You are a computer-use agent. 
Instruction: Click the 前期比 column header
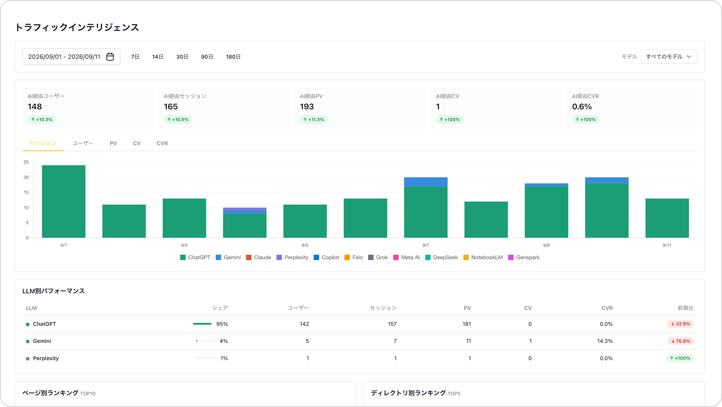pyautogui.click(x=686, y=308)
